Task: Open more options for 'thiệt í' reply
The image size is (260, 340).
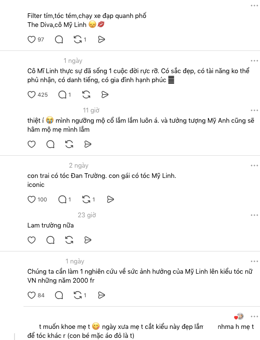Action: coord(254,110)
